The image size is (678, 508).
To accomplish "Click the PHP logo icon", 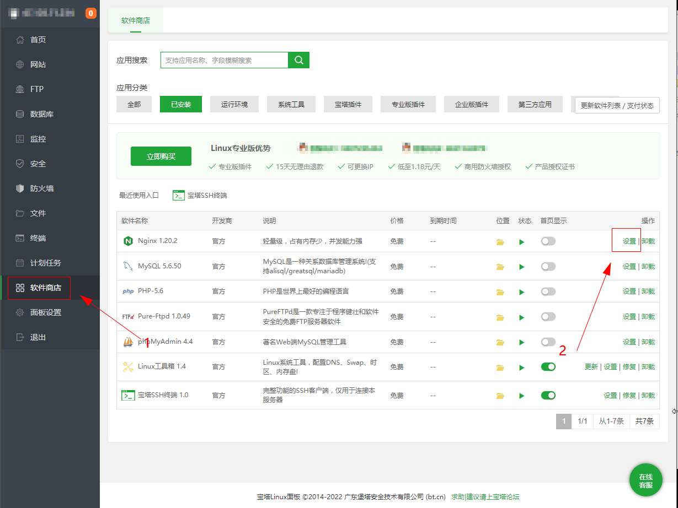I will [128, 291].
